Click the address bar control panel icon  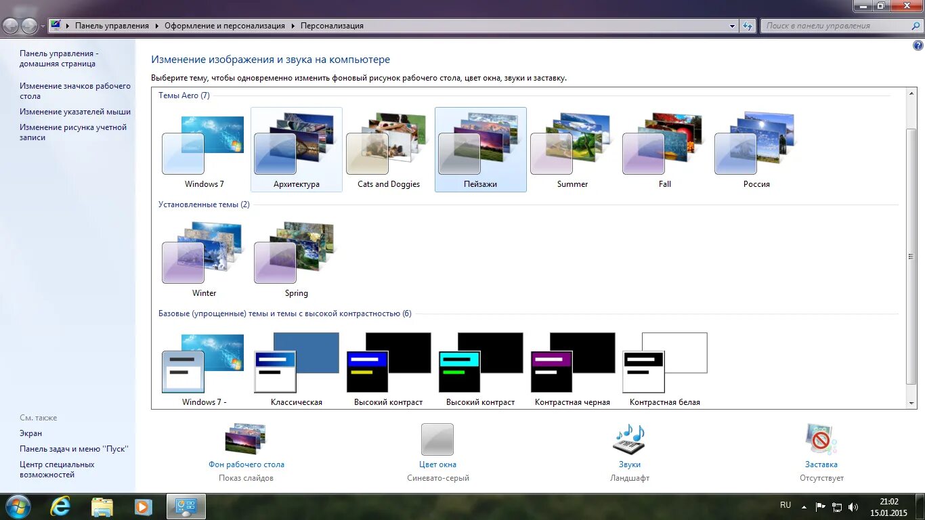click(56, 26)
